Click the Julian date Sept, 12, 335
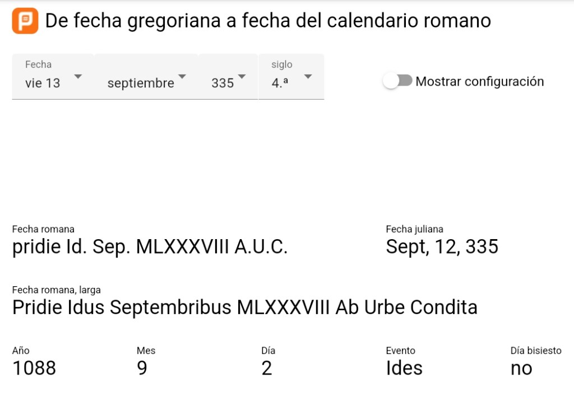574x406 pixels. coord(442,247)
